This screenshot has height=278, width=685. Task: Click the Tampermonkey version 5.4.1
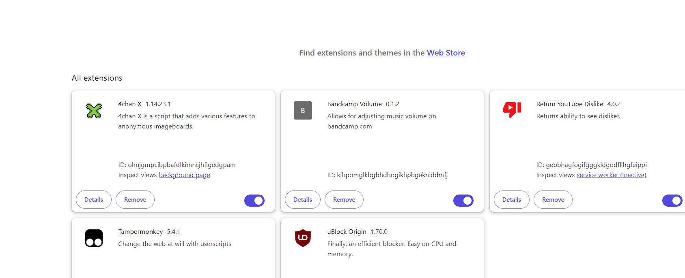tap(174, 232)
